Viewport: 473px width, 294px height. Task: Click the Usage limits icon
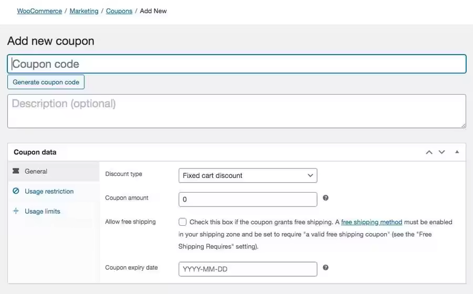coord(16,211)
